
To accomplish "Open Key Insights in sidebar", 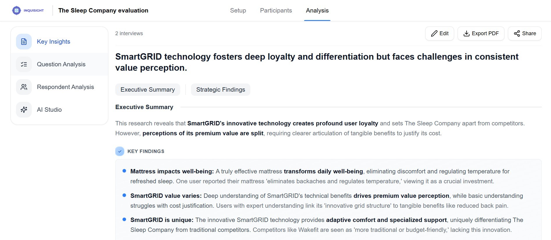I will [59, 42].
